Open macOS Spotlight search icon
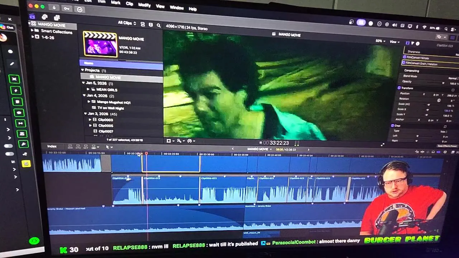 pyautogui.click(x=446, y=29)
